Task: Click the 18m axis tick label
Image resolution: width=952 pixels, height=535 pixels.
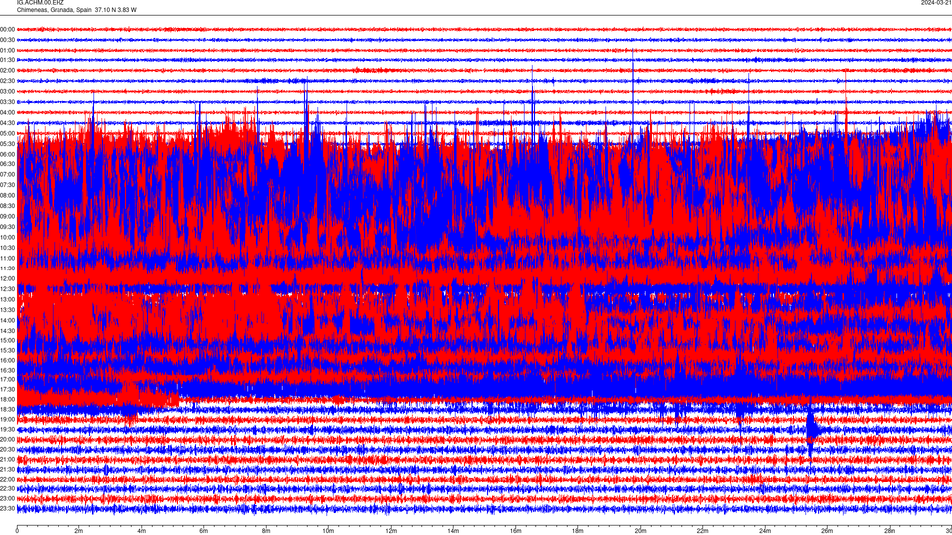Action: click(x=578, y=531)
